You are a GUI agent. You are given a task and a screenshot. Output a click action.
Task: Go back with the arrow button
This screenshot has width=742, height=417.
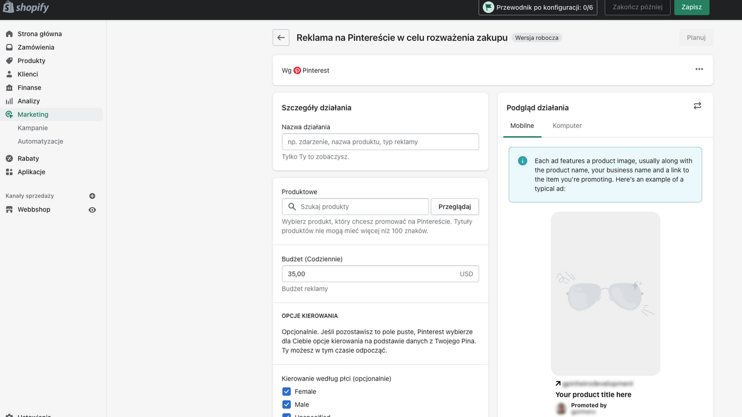pyautogui.click(x=281, y=38)
